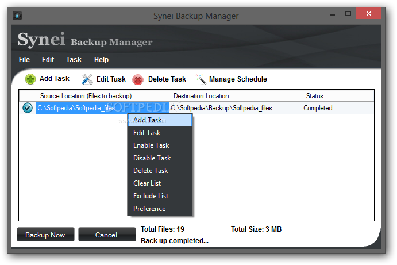Click the Add Task toolbar label
Image resolution: width=397 pixels, height=265 pixels.
coord(55,79)
